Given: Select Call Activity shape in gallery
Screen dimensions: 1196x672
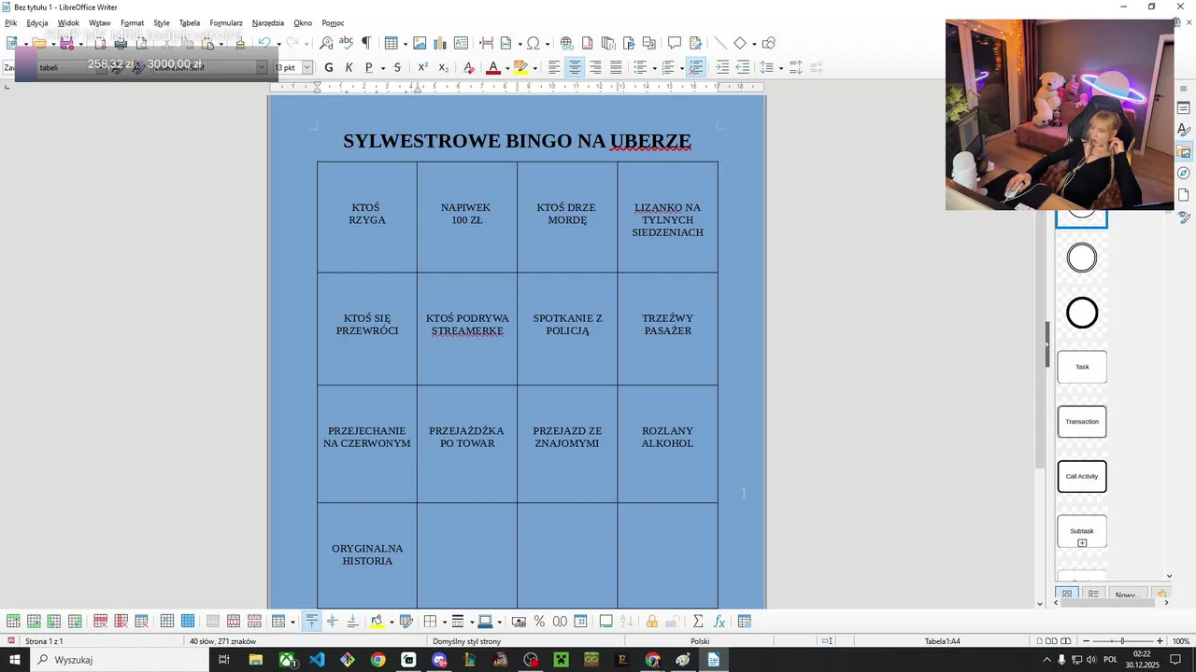Looking at the screenshot, I should 1082,476.
